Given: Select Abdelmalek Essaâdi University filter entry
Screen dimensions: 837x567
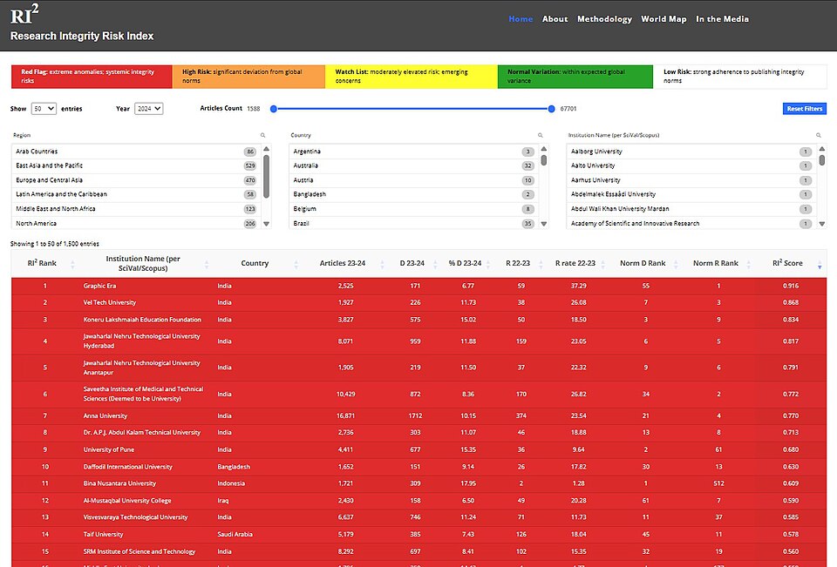Looking at the screenshot, I should pyautogui.click(x=691, y=195).
